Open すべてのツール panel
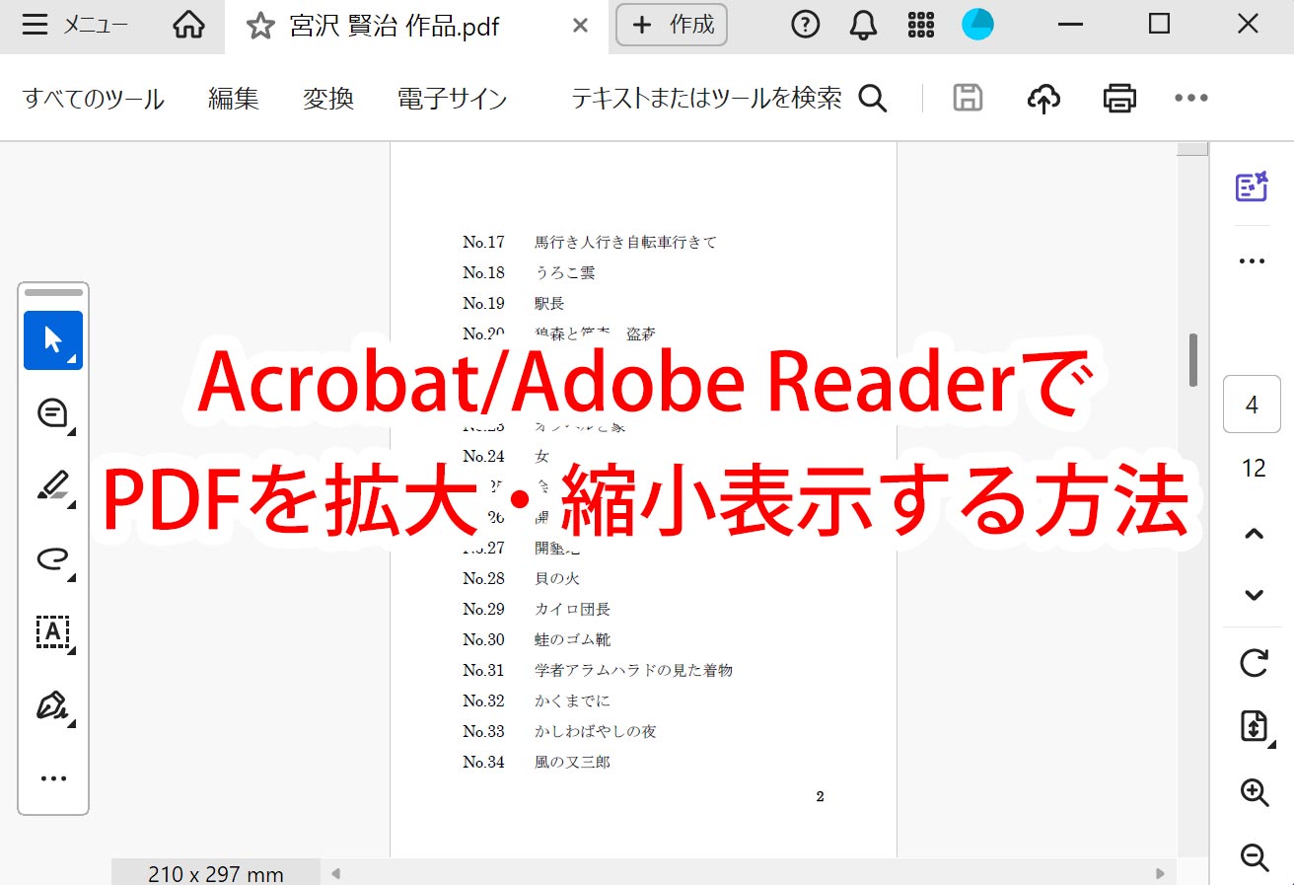The height and width of the screenshot is (885, 1294). pos(94,99)
